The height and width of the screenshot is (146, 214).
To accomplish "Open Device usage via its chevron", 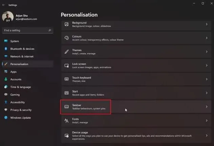I will coord(207,135).
